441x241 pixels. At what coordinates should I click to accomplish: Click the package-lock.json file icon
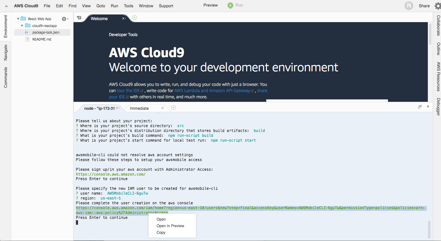pyautogui.click(x=27, y=32)
